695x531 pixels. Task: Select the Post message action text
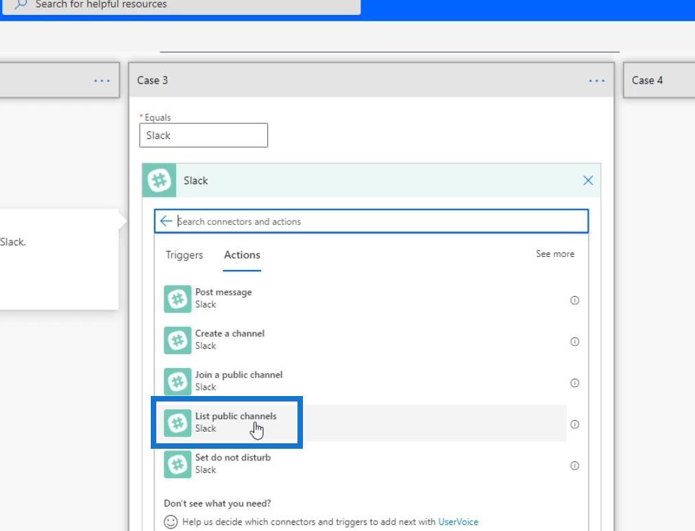223,292
